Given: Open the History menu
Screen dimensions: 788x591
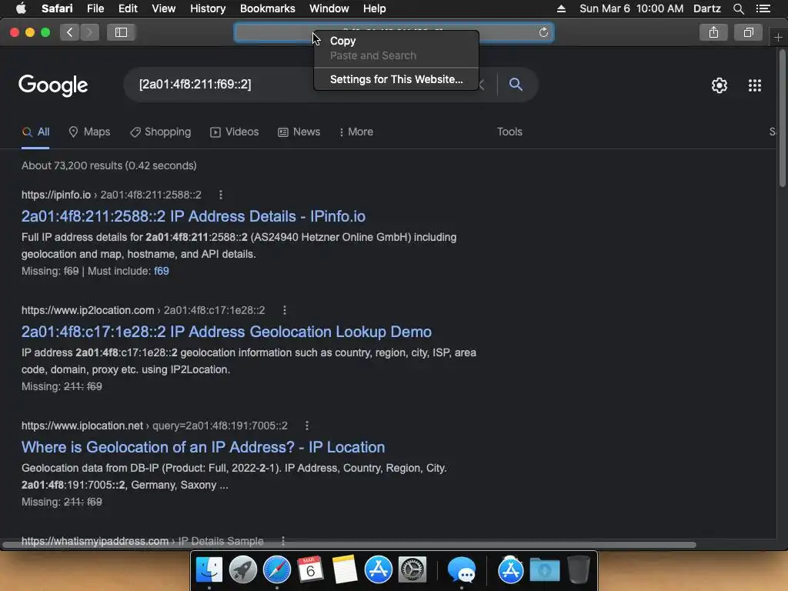Looking at the screenshot, I should point(208,8).
